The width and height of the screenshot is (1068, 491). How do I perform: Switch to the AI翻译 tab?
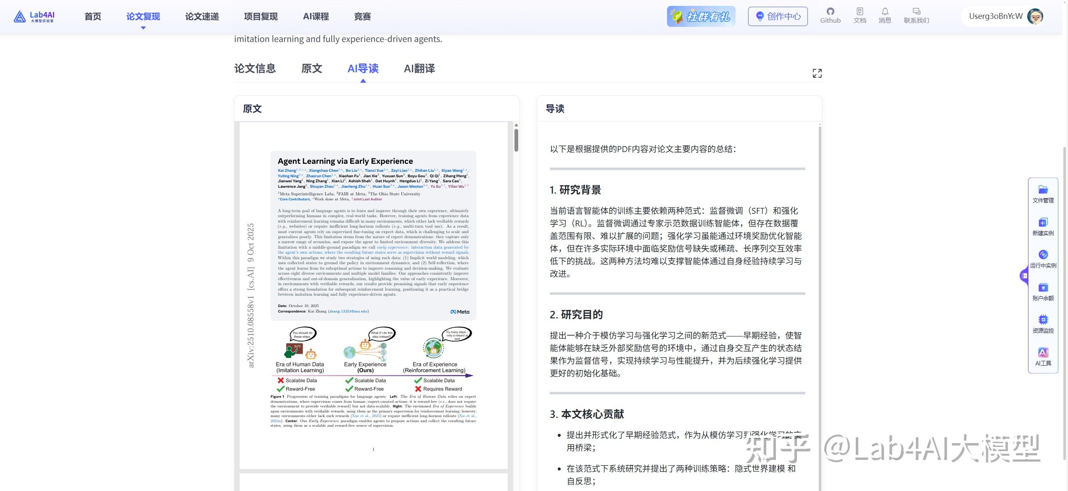coord(419,68)
